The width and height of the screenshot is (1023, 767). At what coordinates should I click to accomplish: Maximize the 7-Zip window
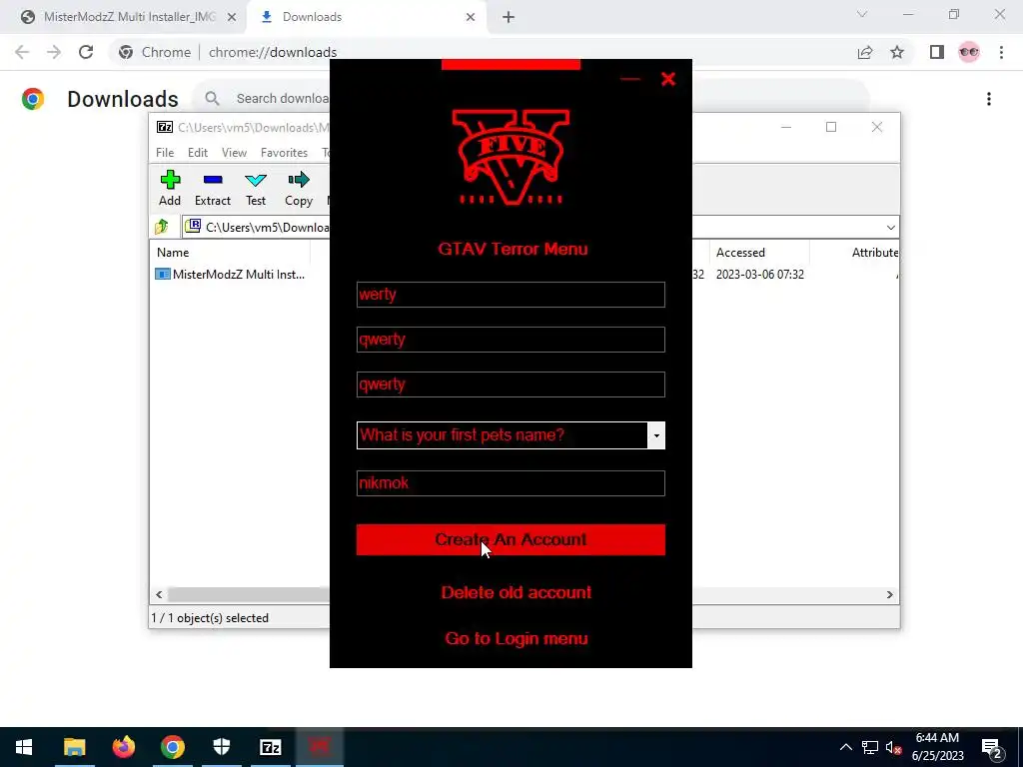point(831,127)
